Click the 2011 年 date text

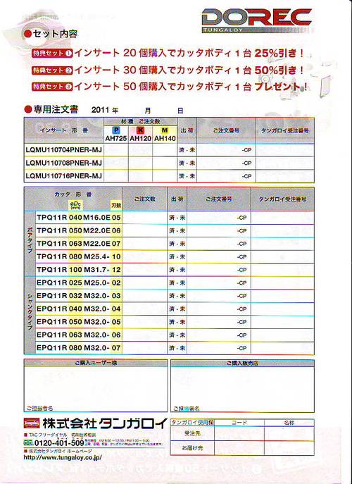click(x=105, y=110)
